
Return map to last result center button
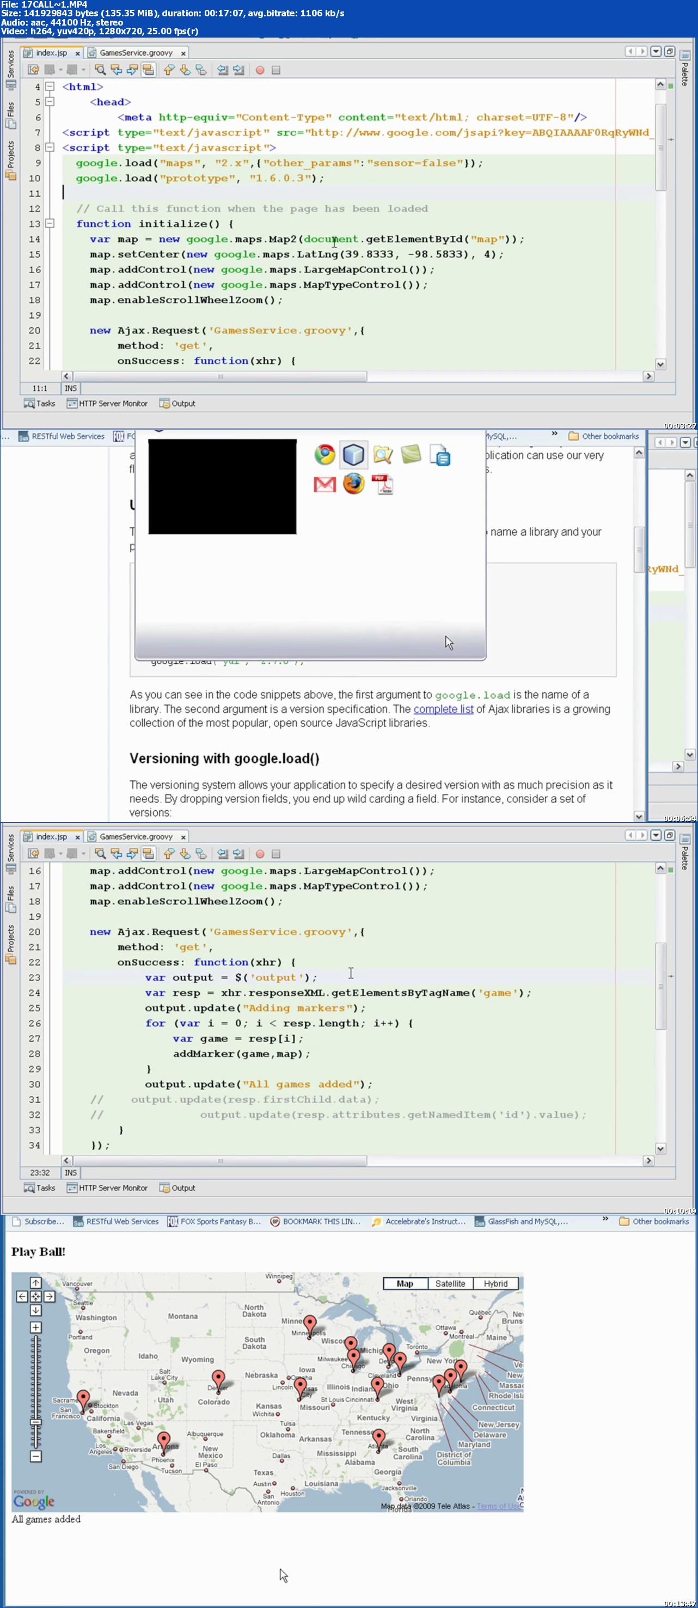(x=35, y=1297)
